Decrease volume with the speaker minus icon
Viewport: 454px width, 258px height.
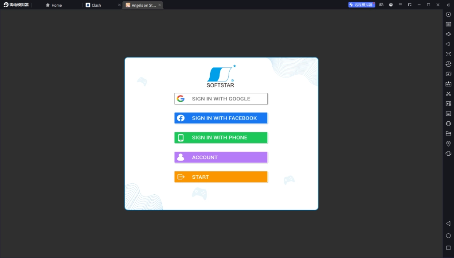coord(449,44)
